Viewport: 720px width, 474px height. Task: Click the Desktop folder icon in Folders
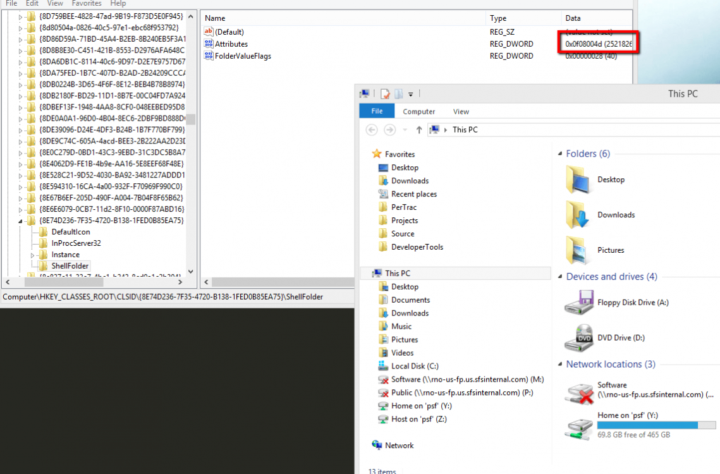pos(578,180)
